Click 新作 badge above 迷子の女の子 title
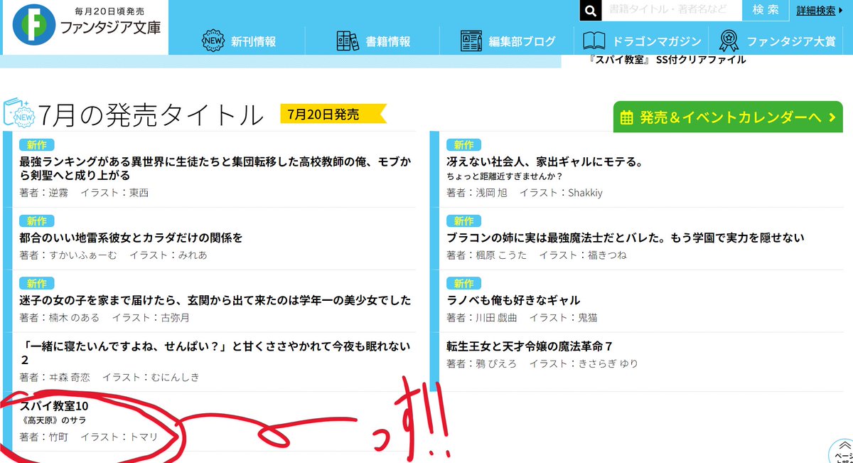The image size is (853, 463). coord(36,284)
